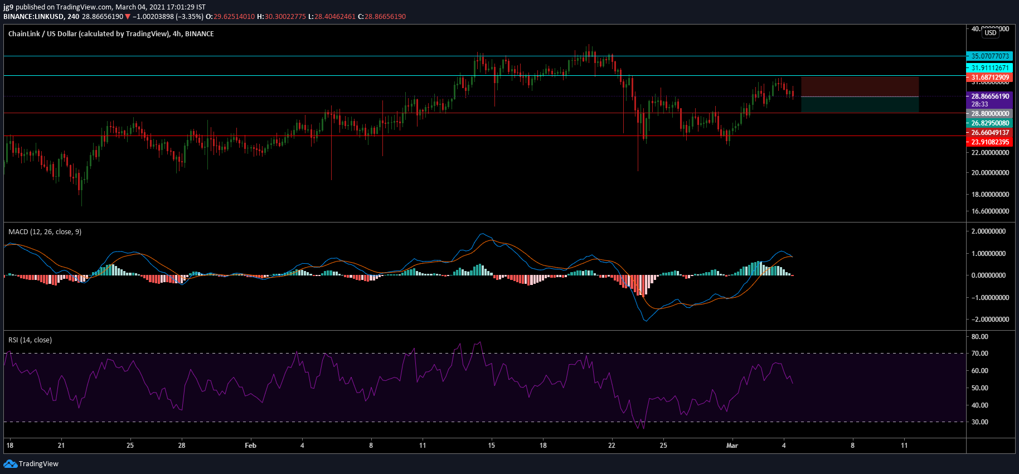Select the green profit zone of short position
Screen dimensions: 1019x474
(x=860, y=104)
